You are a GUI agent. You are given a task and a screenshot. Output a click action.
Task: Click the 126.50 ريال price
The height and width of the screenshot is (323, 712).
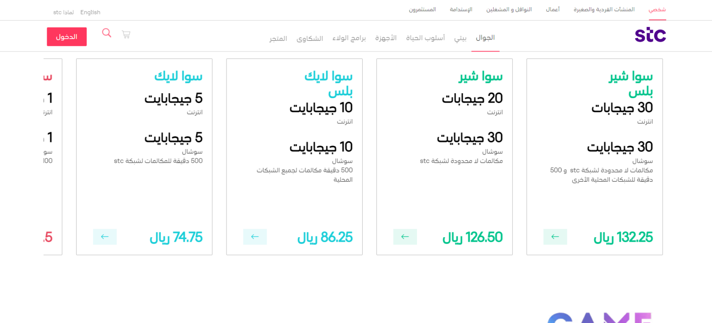(x=472, y=237)
